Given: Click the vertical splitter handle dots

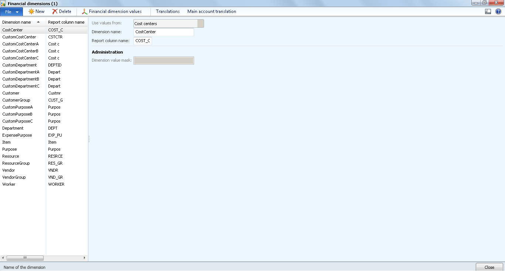Looking at the screenshot, I should [x=89, y=139].
